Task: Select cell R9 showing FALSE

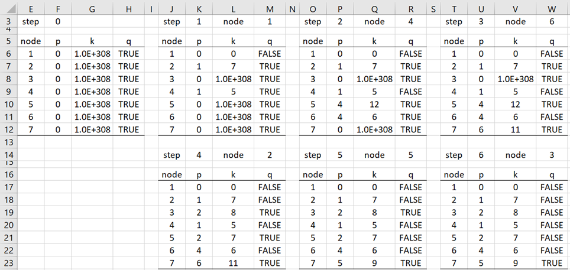Action: click(410, 92)
